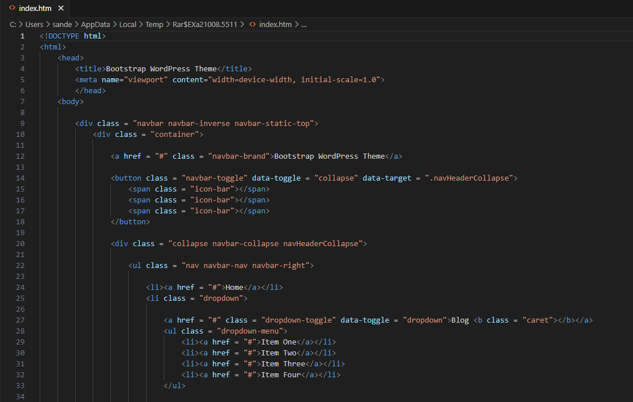This screenshot has width=633, height=402.
Task: Click the breadcrumb HTML file icon
Action: [252, 25]
